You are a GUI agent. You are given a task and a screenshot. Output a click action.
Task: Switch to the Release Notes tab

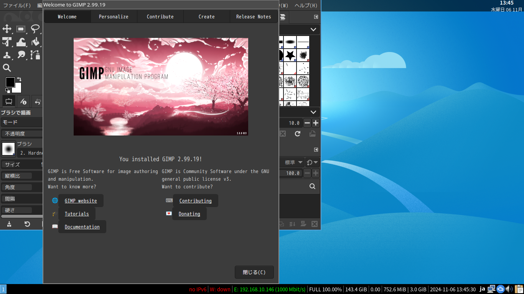(x=254, y=16)
